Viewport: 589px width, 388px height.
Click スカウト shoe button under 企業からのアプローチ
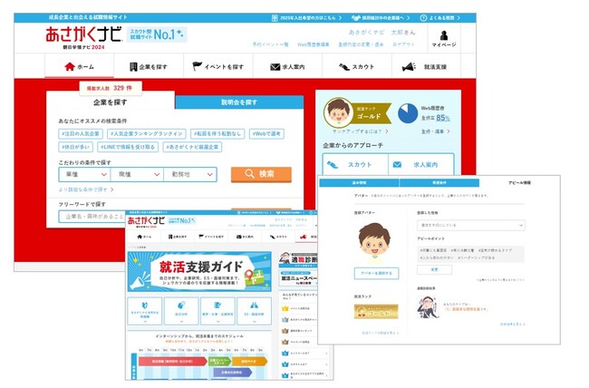pos(355,165)
